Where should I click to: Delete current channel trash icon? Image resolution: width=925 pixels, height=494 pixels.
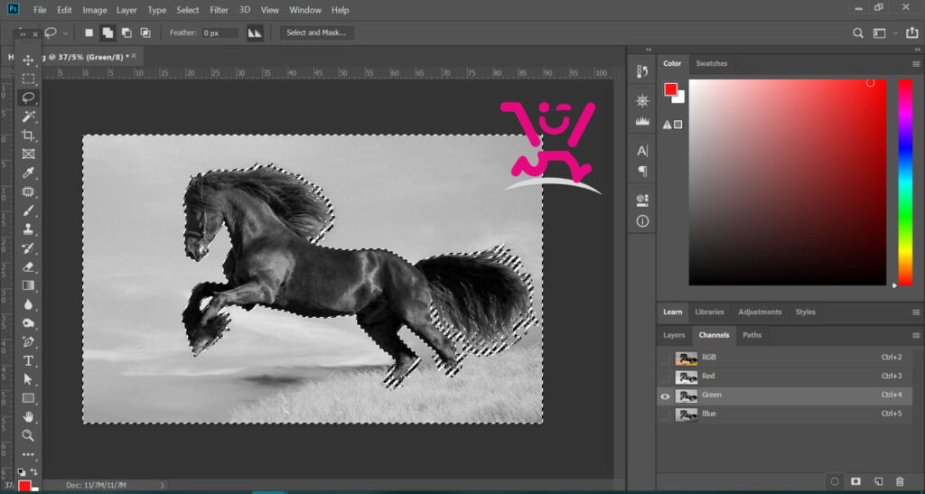point(900,481)
